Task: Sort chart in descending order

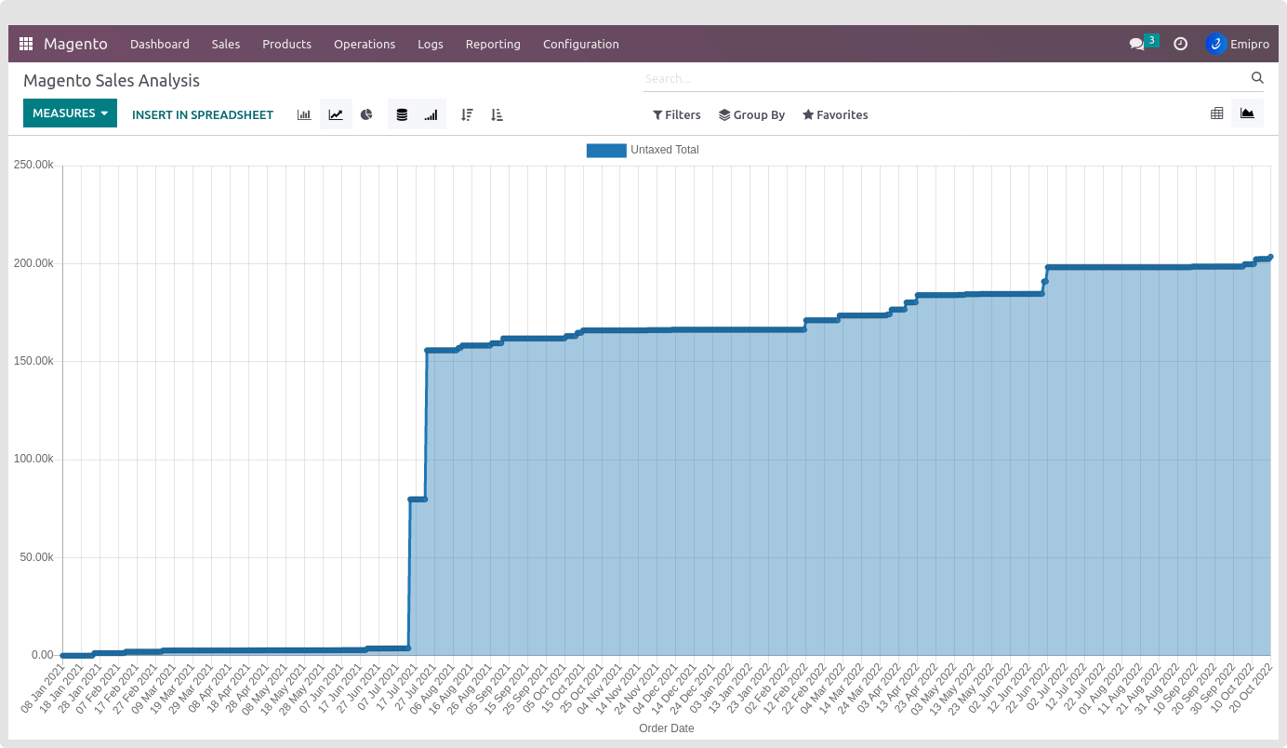Action: click(467, 114)
